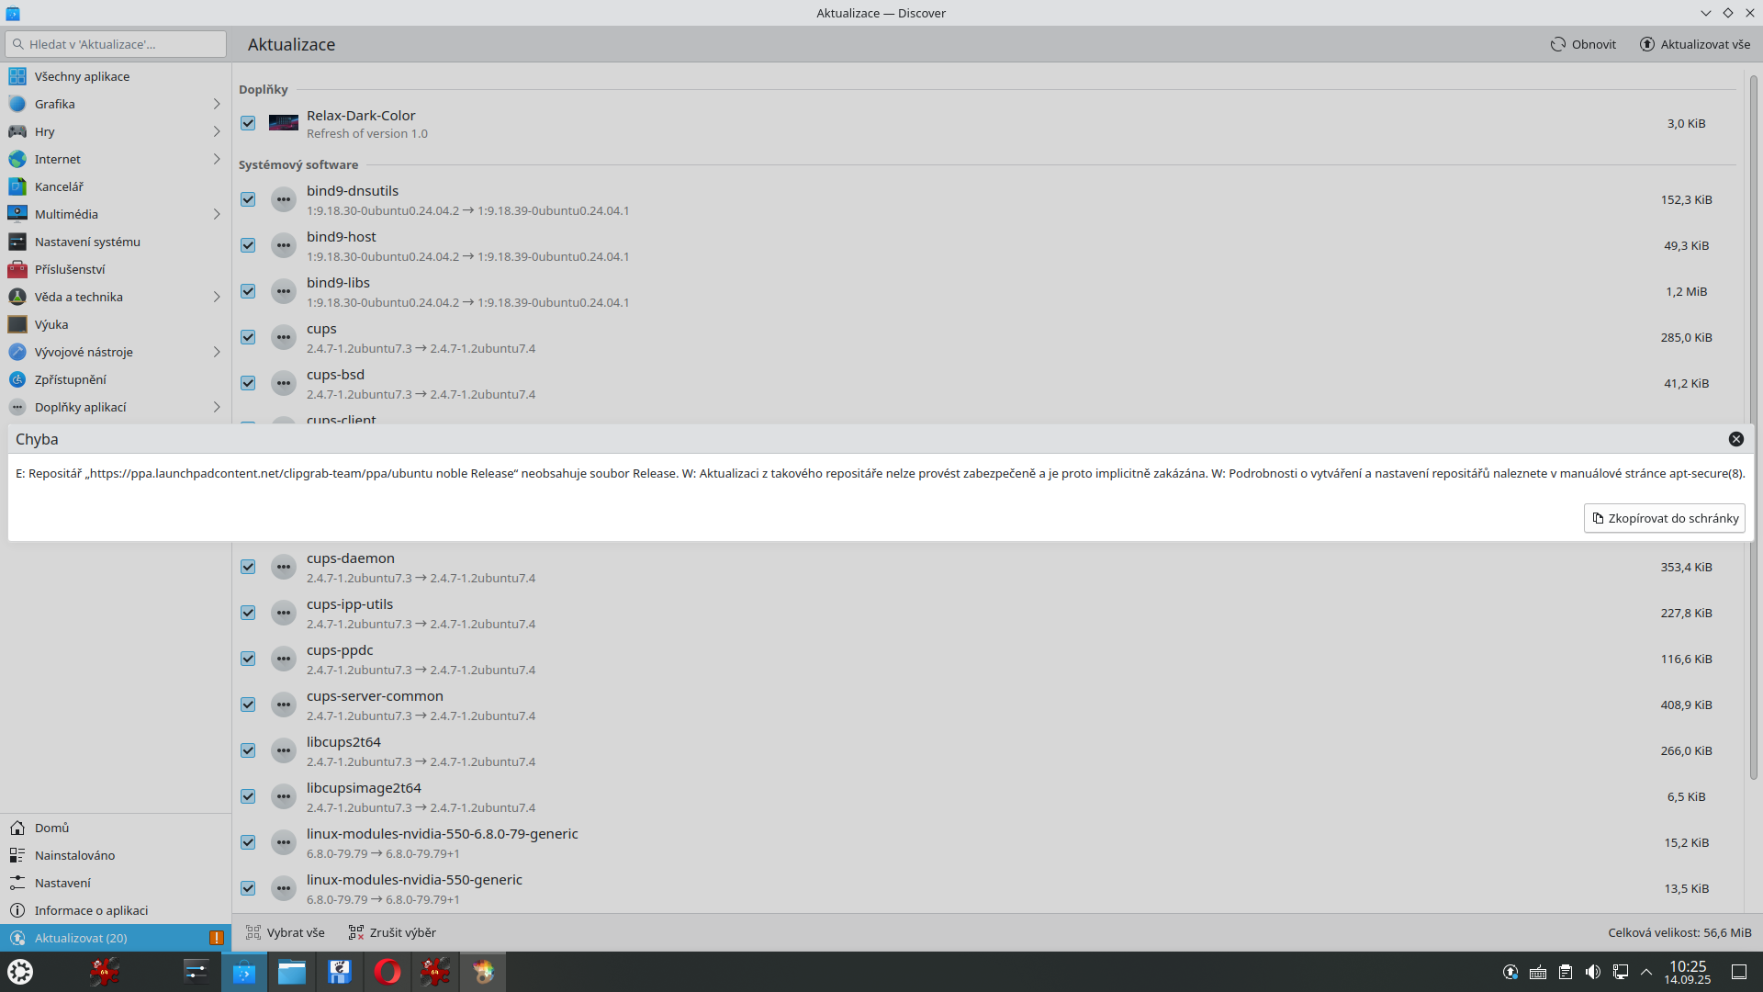This screenshot has height=992, width=1763.
Task: Click the Internet globe icon
Action: coord(17,159)
